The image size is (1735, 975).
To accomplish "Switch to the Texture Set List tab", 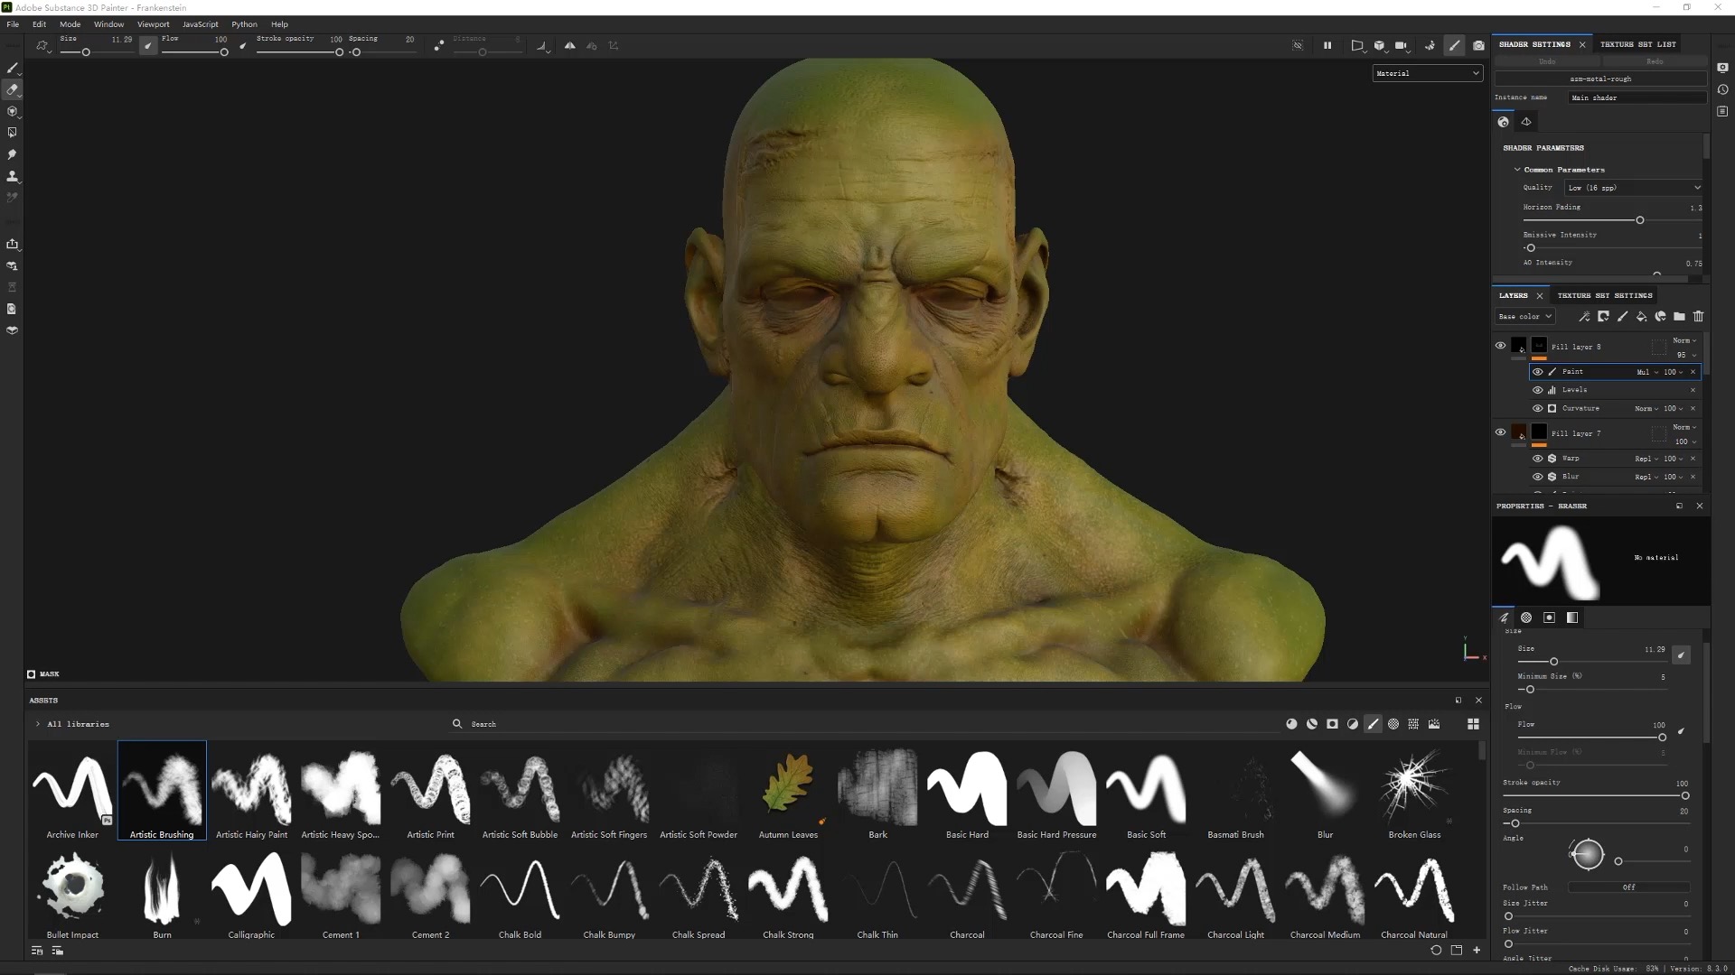I will pyautogui.click(x=1637, y=43).
